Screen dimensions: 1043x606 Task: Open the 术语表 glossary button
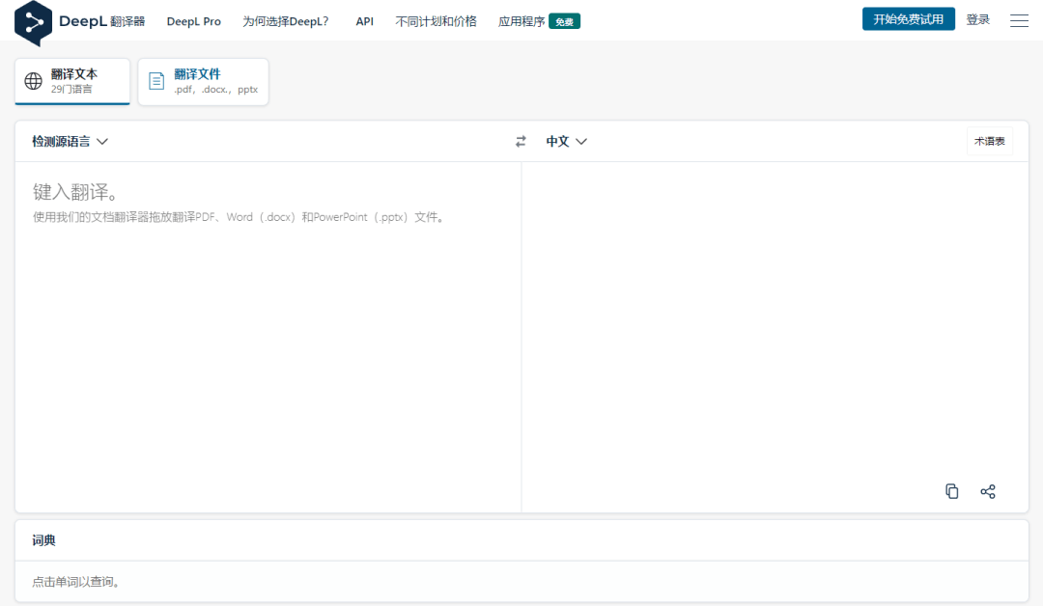click(989, 141)
